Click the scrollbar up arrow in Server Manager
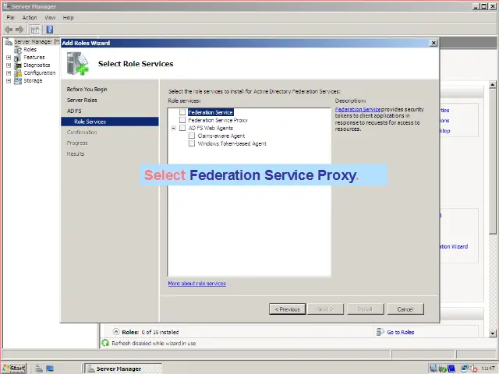Image resolution: width=499 pixels, height=374 pixels. coord(493,85)
